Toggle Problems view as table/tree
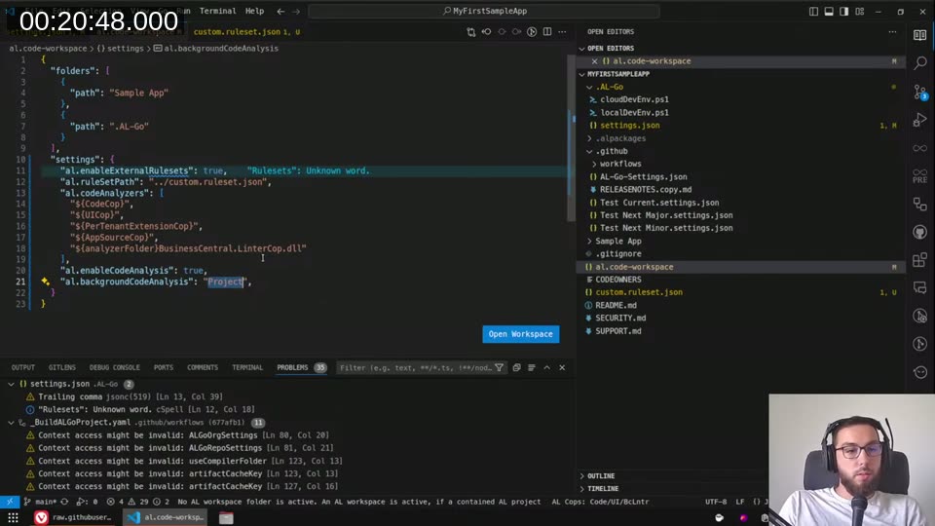The height and width of the screenshot is (526, 935). click(532, 368)
